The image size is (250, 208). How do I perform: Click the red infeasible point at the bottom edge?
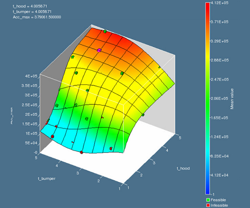[81, 152]
